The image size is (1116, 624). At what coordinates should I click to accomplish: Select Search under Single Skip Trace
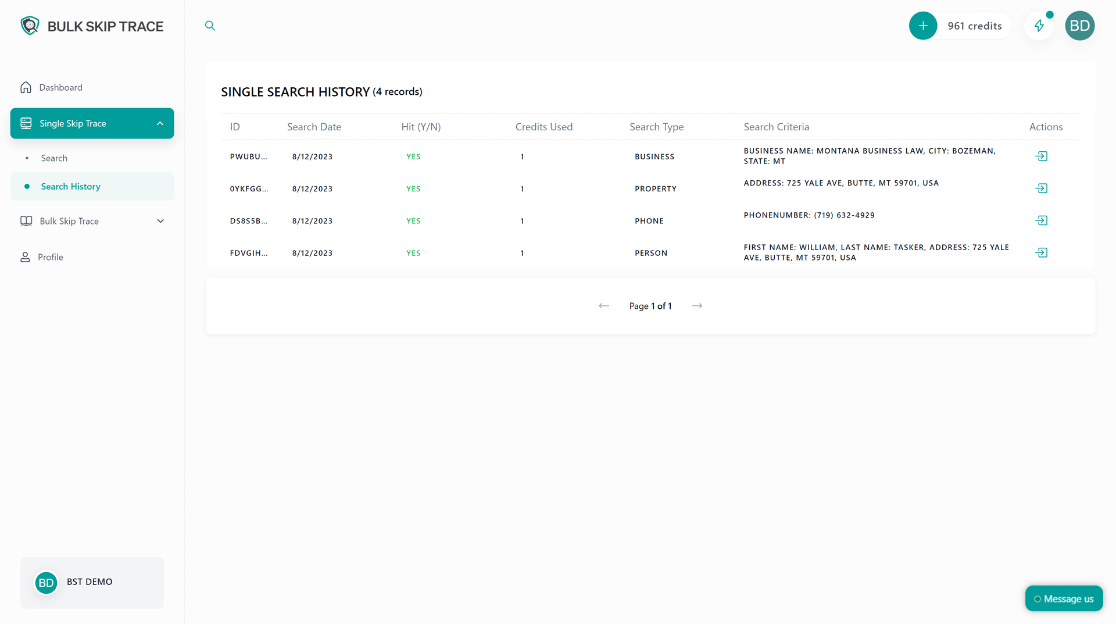coord(54,158)
